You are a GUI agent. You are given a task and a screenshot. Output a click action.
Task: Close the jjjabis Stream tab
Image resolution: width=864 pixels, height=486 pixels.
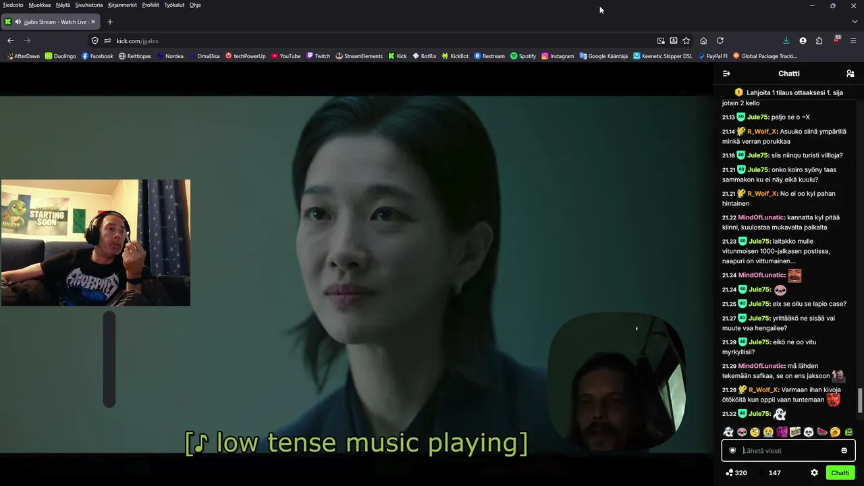(93, 22)
